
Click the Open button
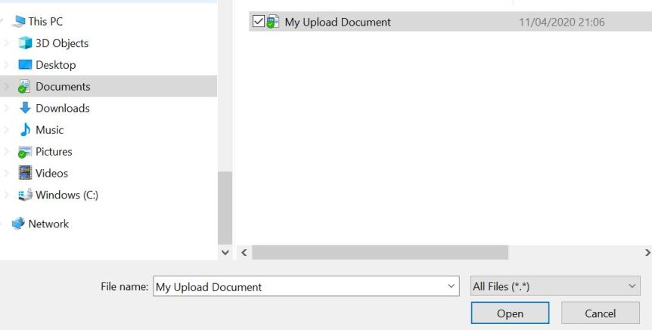[x=510, y=313]
